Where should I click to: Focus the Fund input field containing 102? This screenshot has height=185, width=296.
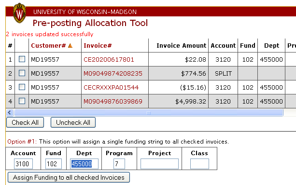point(54,164)
